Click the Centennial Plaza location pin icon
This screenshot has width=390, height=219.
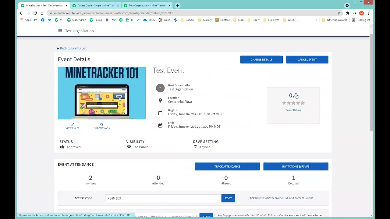(160, 100)
